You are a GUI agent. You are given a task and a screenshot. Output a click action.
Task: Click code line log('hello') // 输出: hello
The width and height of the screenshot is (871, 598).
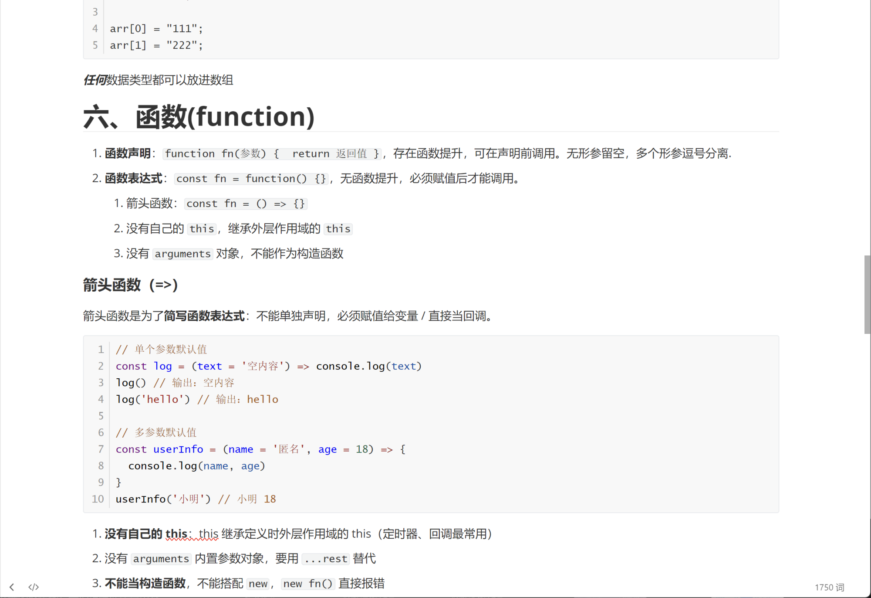tap(197, 399)
